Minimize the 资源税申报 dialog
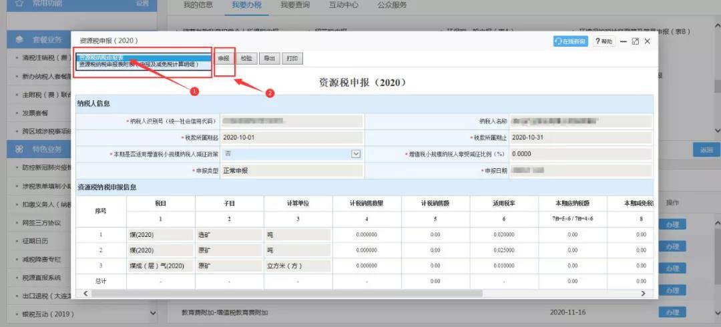 tap(624, 41)
